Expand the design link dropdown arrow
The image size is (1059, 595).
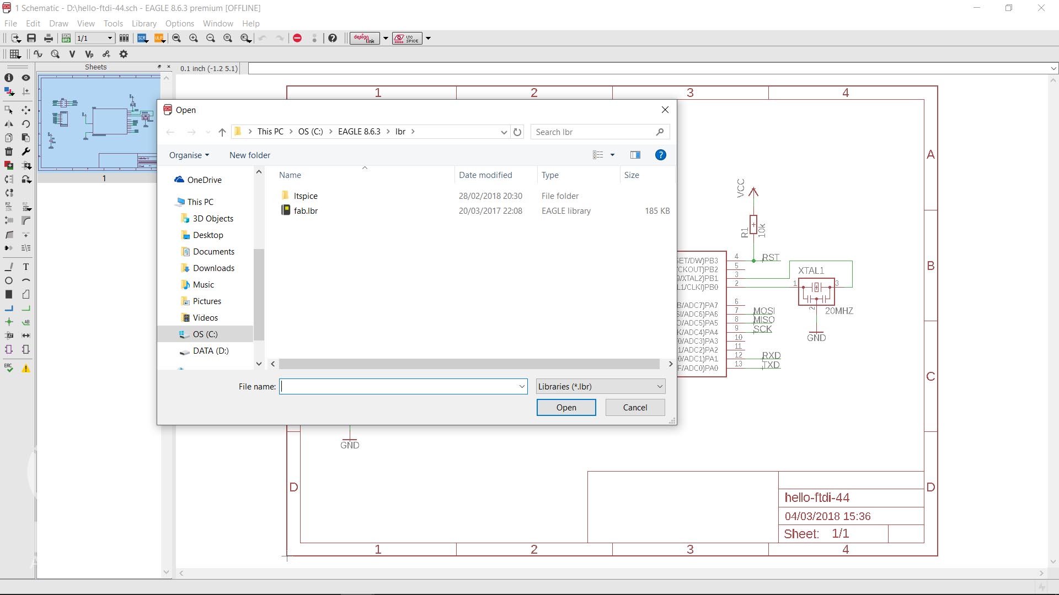(x=386, y=38)
